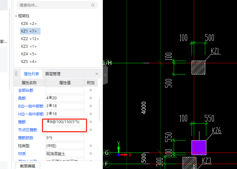Click the KZ6 label in drawing
The image size is (237, 169).
tap(217, 130)
